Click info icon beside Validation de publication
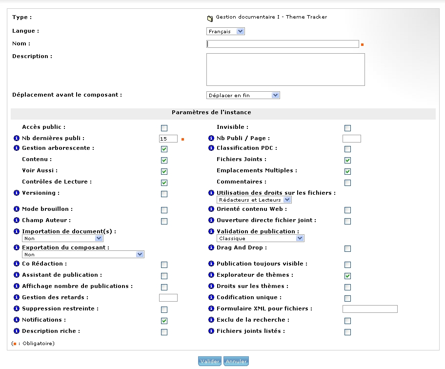Image resolution: width=445 pixels, height=369 pixels. click(211, 231)
